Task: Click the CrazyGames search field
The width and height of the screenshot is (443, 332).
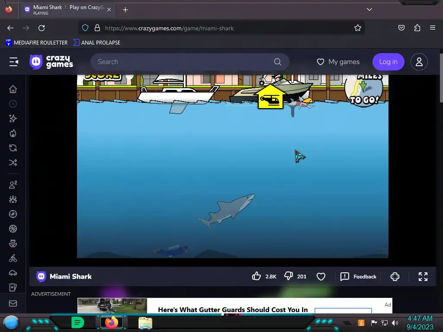Action: pos(189,62)
